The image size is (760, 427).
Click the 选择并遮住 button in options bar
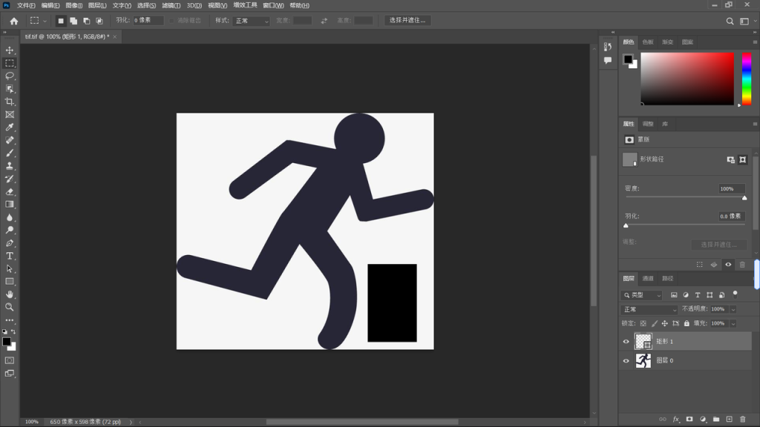click(407, 21)
